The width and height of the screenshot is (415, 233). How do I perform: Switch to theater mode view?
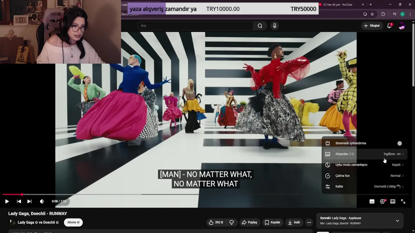pyautogui.click(x=393, y=201)
